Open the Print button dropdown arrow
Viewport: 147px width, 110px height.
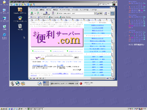[x=108, y=13]
